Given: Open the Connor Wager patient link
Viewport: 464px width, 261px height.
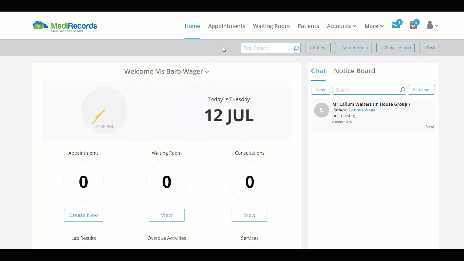Looking at the screenshot, I should tap(363, 110).
